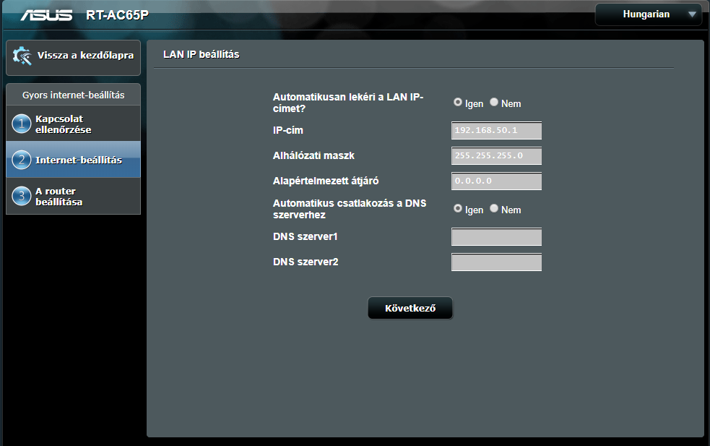Click step 1 circle icon
The image size is (710, 446).
pyautogui.click(x=21, y=124)
